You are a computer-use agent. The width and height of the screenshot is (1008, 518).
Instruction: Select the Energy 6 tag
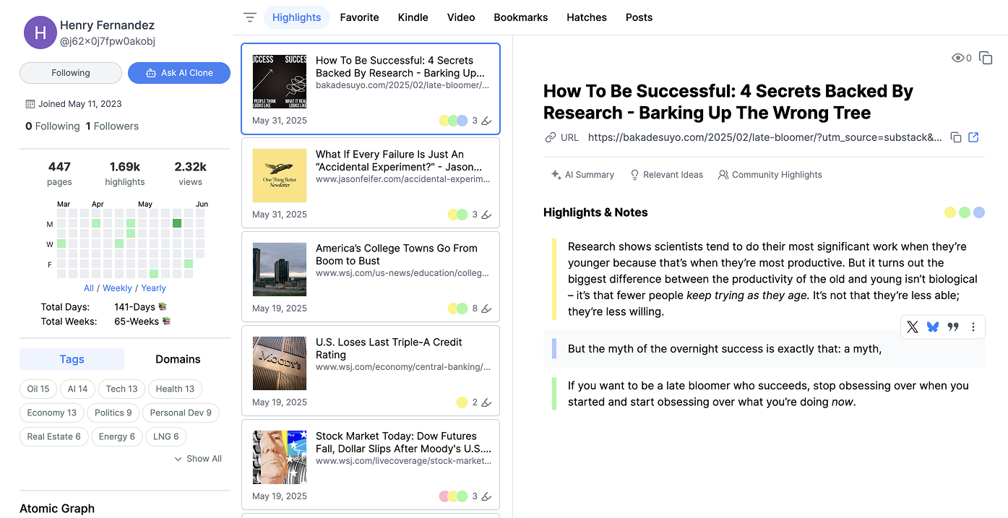tap(117, 436)
